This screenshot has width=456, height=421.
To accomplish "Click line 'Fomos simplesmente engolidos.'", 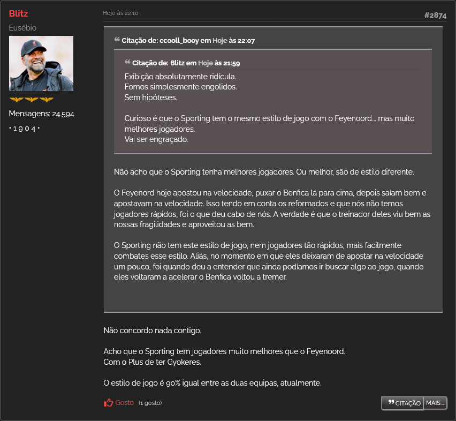I will [180, 87].
